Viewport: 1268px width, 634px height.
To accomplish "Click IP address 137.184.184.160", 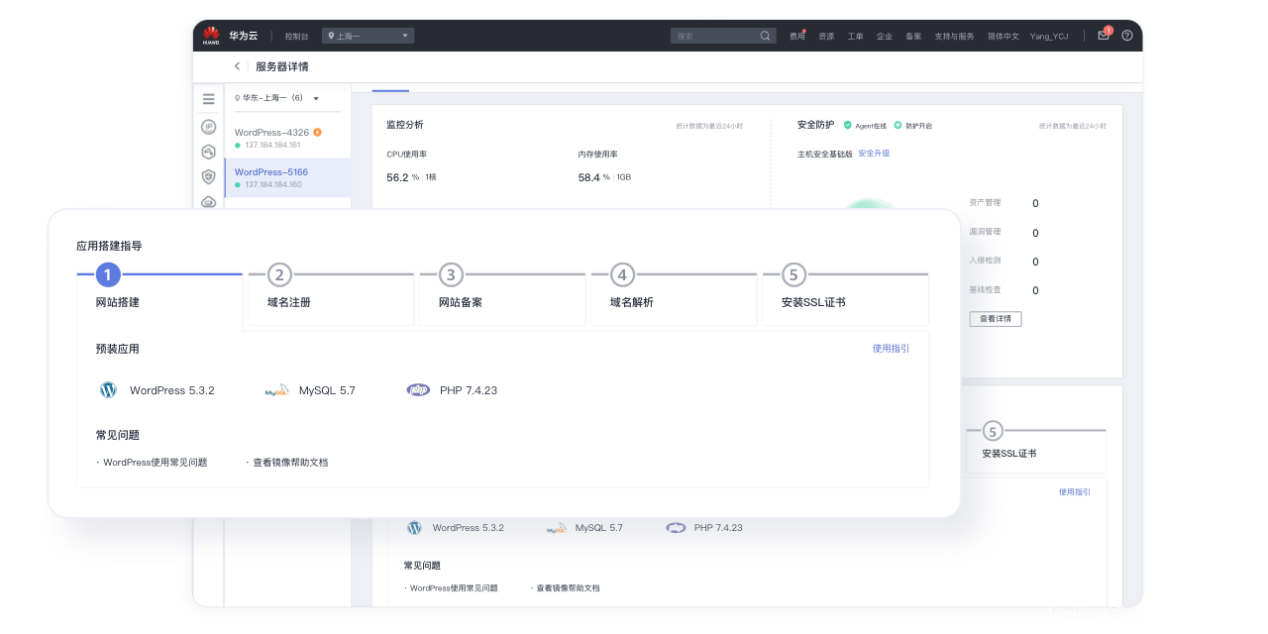I will coord(272,185).
